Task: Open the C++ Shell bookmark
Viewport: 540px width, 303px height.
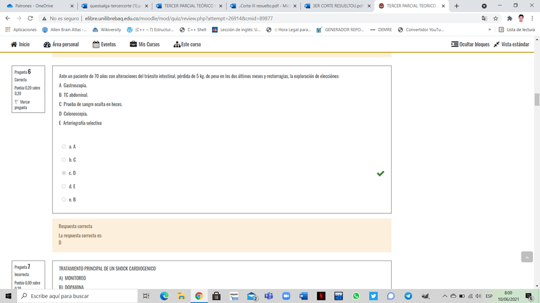Action: pos(193,30)
